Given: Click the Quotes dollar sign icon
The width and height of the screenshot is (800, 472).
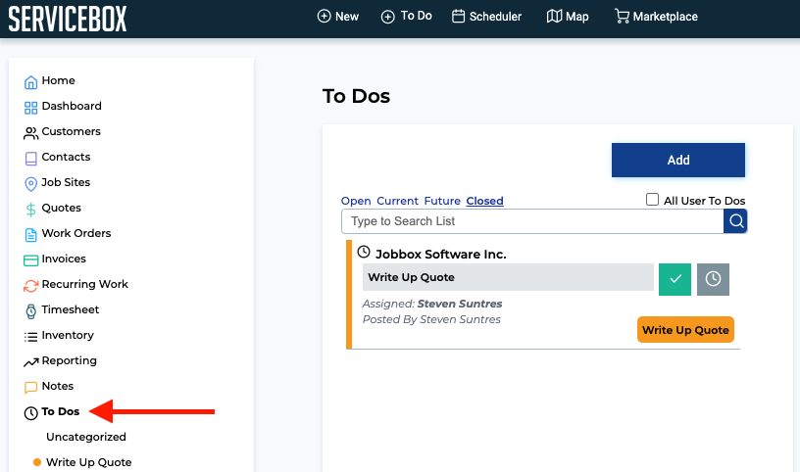Looking at the screenshot, I should [30, 210].
